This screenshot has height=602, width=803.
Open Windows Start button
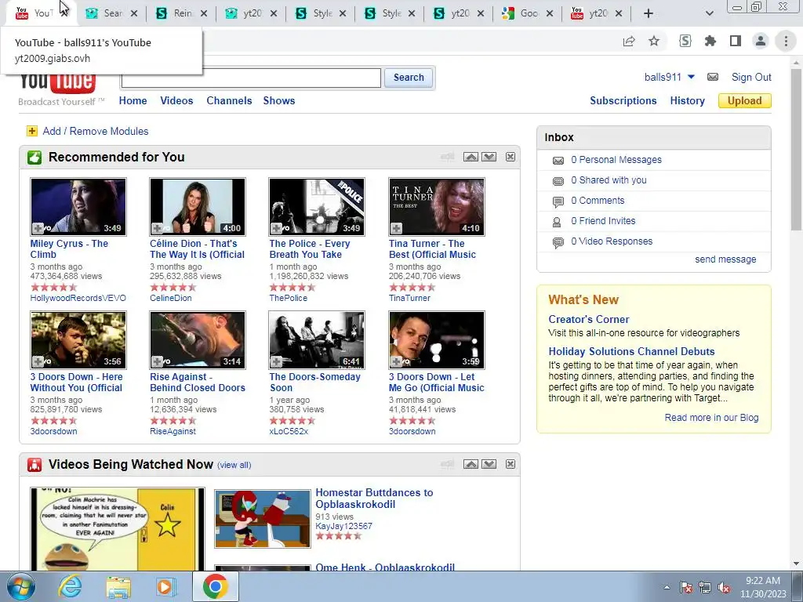(21, 587)
